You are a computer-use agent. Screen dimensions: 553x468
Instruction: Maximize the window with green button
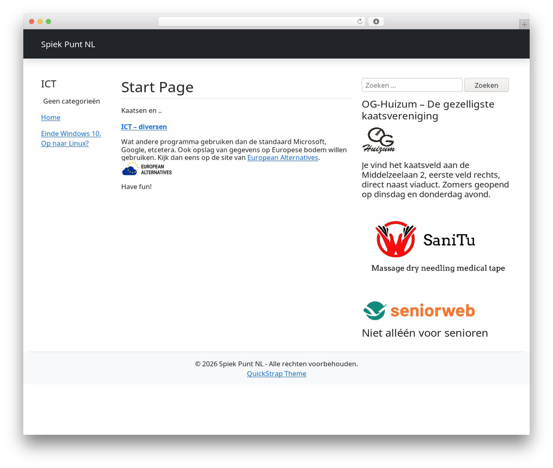point(48,22)
